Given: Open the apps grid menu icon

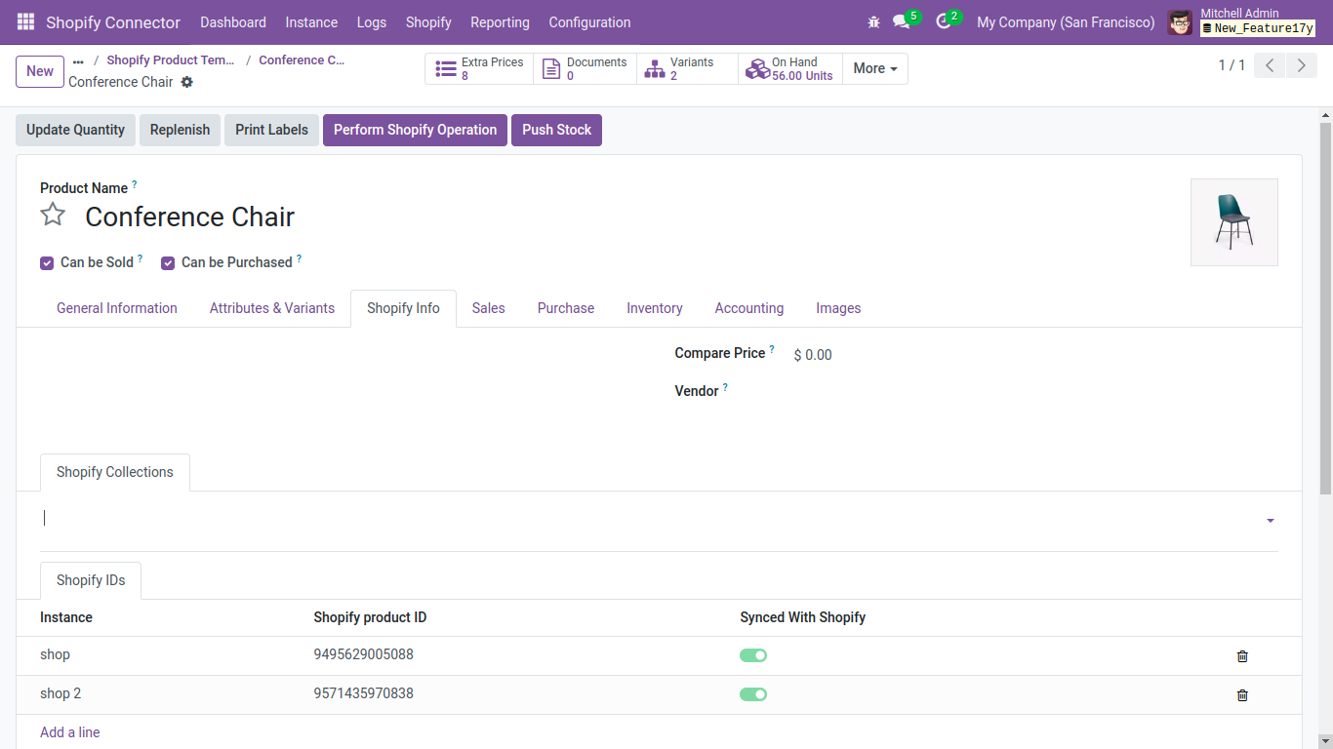Looking at the screenshot, I should 25,21.
